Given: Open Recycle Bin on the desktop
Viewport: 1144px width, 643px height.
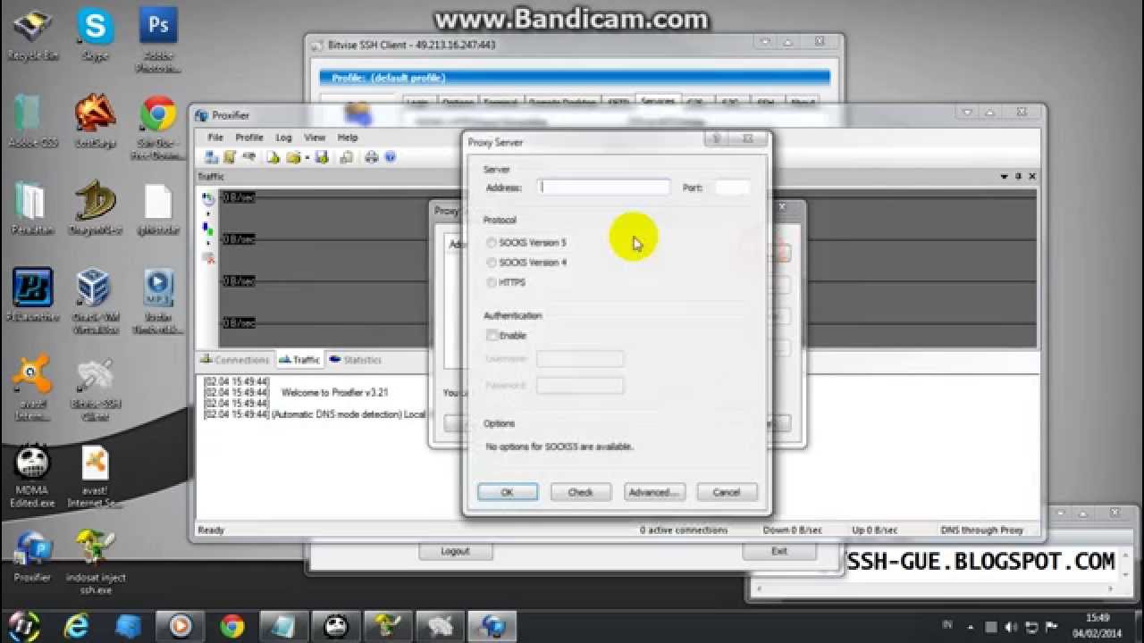Looking at the screenshot, I should coord(33,34).
